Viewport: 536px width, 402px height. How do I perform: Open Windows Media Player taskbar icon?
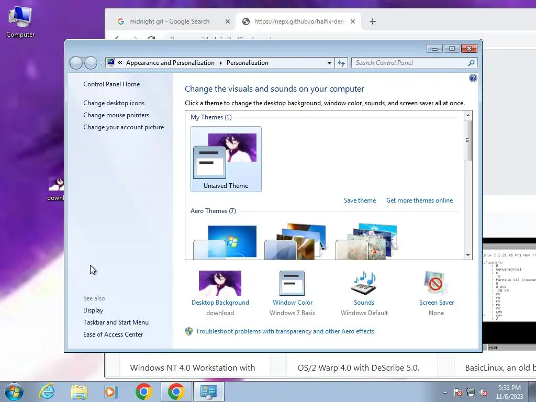pos(111,392)
